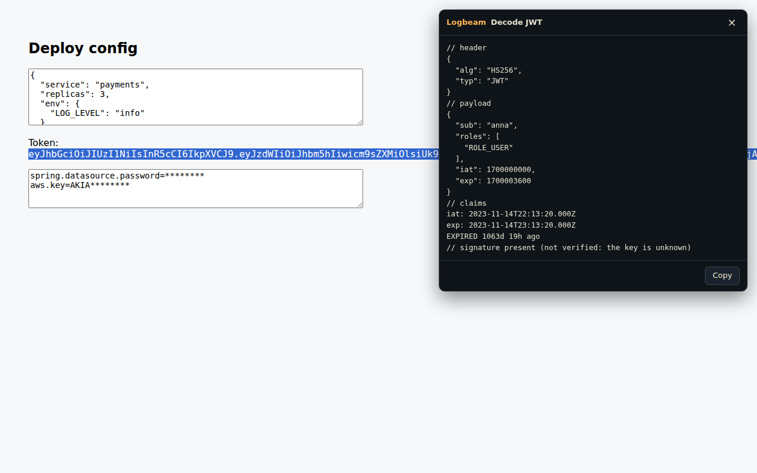The image size is (757, 473).
Task: Click the highlighted JWT token string
Action: pos(234,154)
